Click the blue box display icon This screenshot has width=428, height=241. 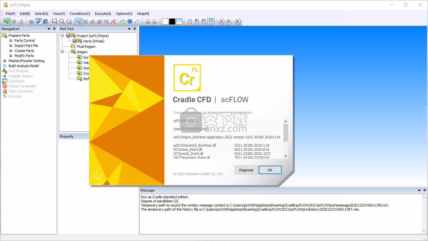39,22
